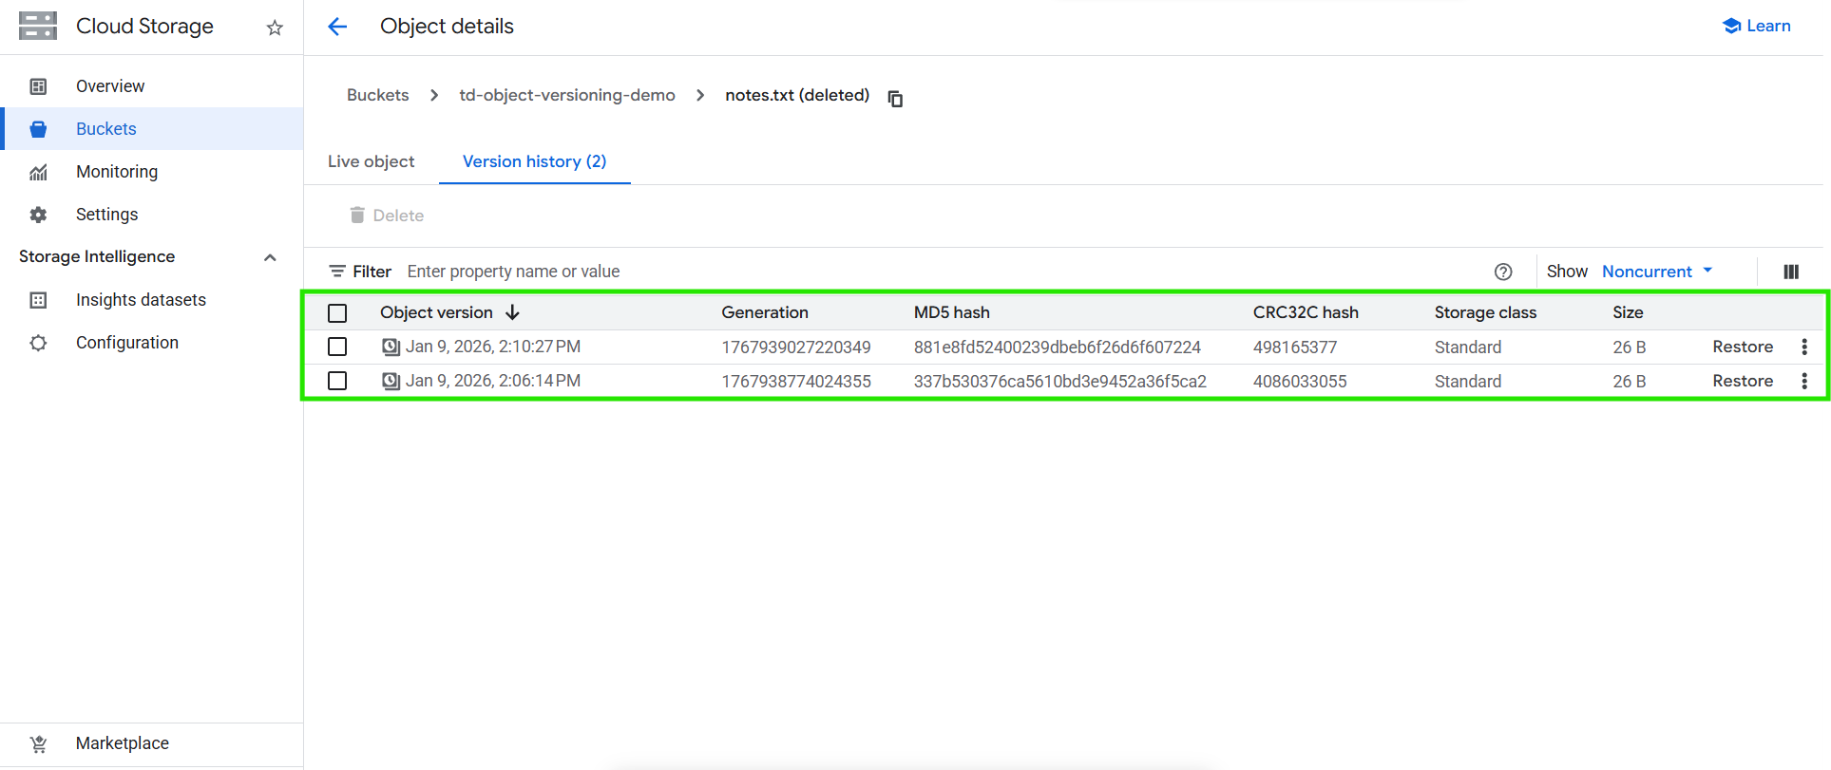Copy the notes.txt object path icon
Image resolution: width=1831 pixels, height=770 pixels.
[895, 98]
